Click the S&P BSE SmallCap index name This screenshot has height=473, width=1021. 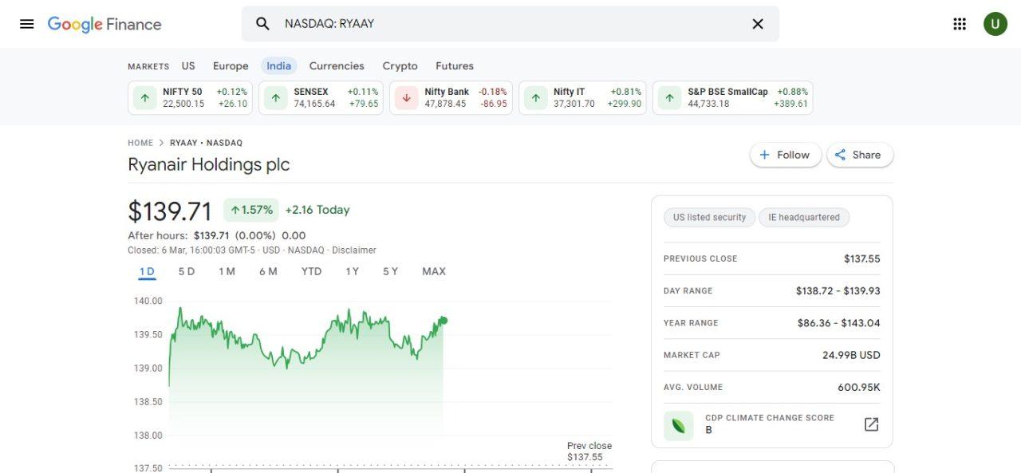(727, 92)
